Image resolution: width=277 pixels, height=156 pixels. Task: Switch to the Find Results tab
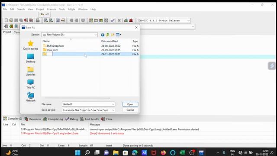(90, 119)
